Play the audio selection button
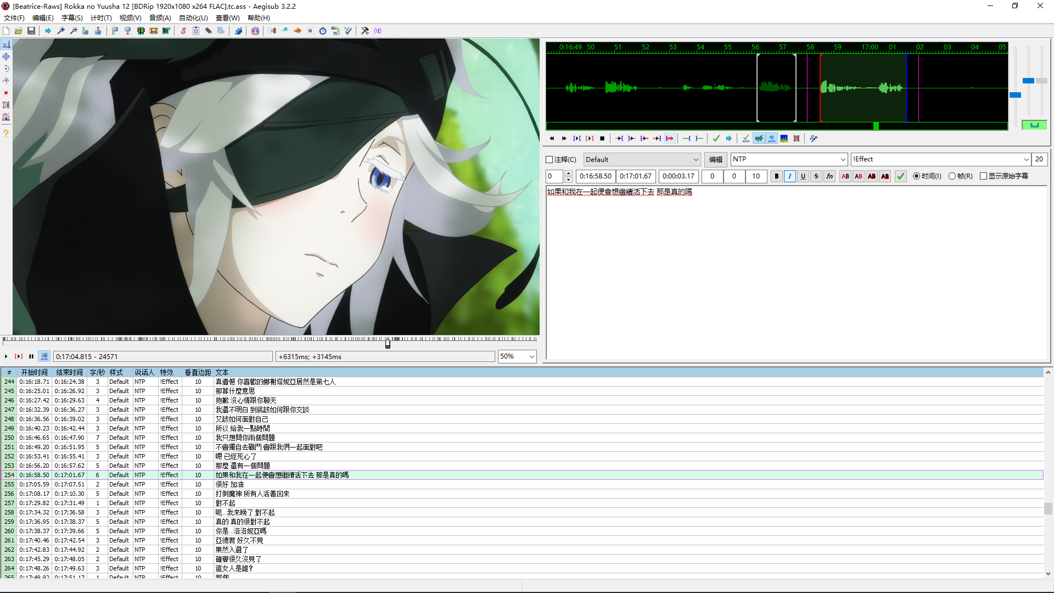1054x593 pixels. pyautogui.click(x=577, y=138)
